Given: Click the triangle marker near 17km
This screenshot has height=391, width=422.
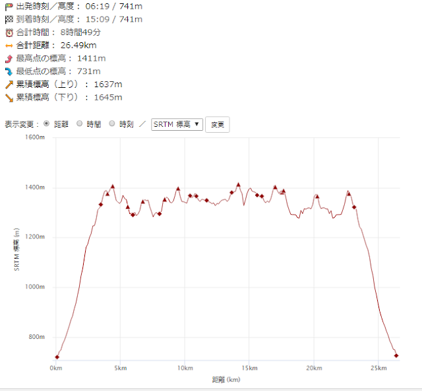Looking at the screenshot, I should click(275, 187).
